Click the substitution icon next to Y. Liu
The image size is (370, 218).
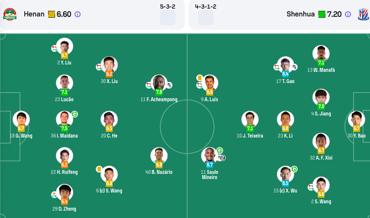[x=54, y=48]
